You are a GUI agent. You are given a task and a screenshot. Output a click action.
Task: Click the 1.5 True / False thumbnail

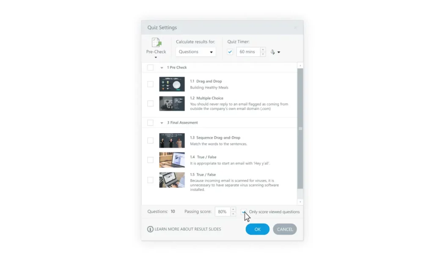(x=172, y=180)
